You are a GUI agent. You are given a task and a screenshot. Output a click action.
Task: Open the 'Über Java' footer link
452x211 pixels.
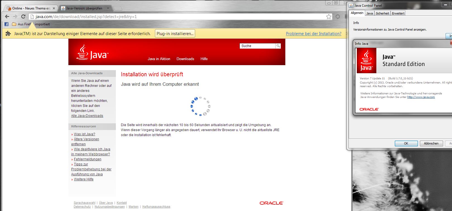coord(106,203)
